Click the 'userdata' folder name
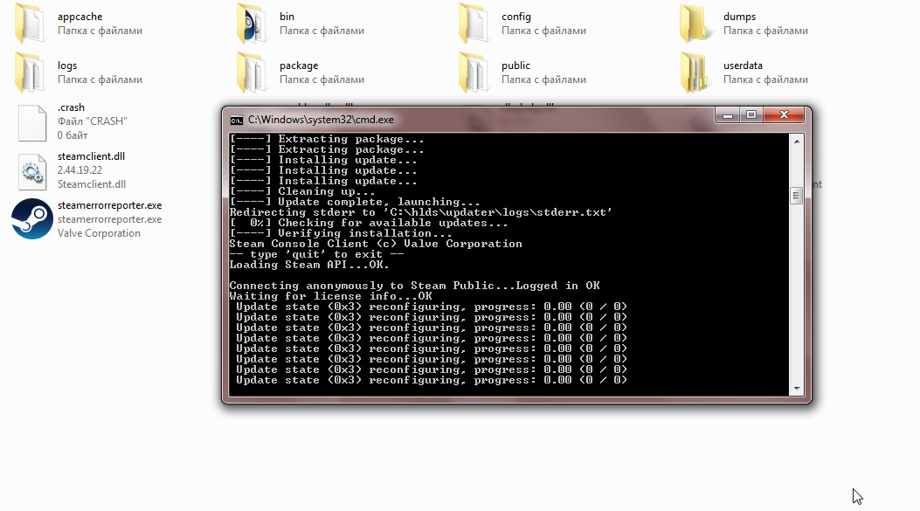The height and width of the screenshot is (511, 920). [743, 66]
